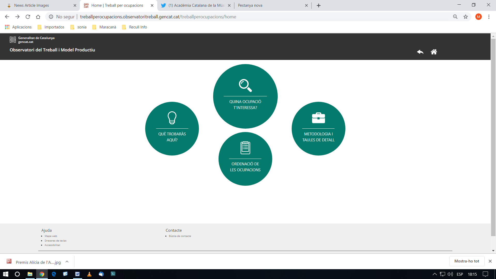Click the Mostra-ho tot button
Viewport: 496px width, 279px height.
coord(467,261)
